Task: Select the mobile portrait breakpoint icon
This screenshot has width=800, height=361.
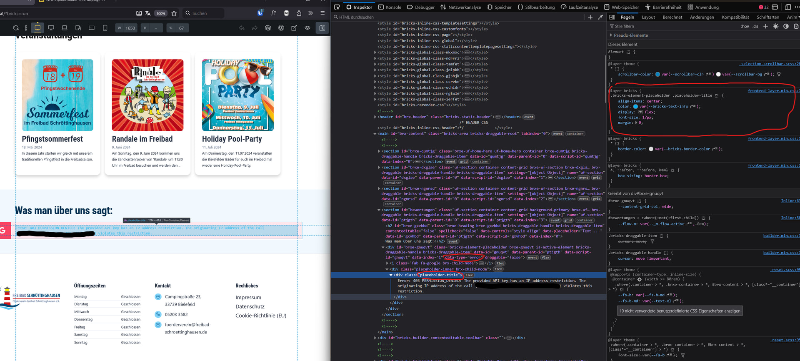Action: [105, 28]
